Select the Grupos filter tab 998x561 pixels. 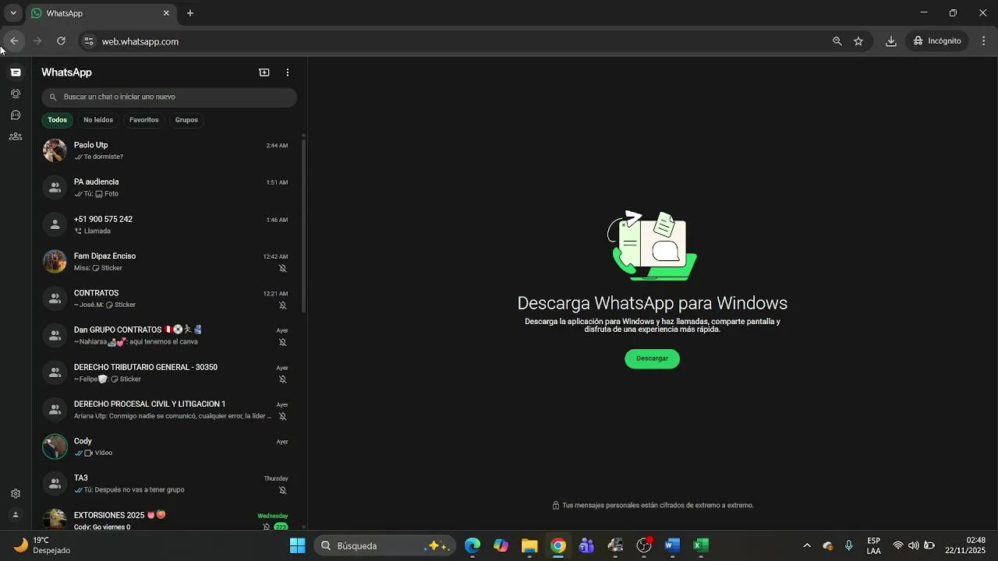(186, 120)
